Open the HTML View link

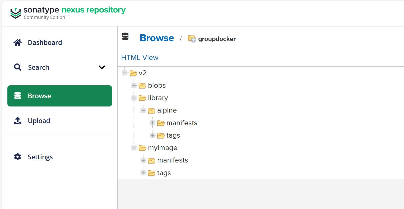pos(140,58)
